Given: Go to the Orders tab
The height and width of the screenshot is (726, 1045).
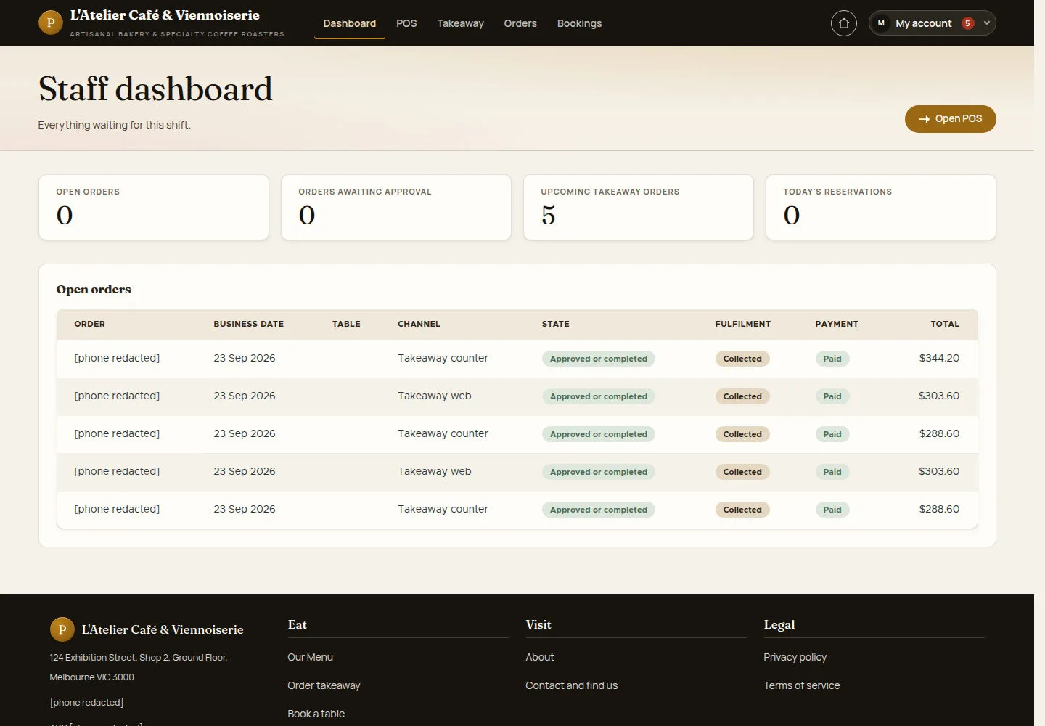Looking at the screenshot, I should point(520,23).
